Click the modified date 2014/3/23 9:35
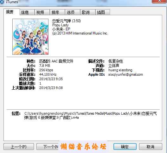Image resolution: width=167 pixels, height=153 pixels. (x=51, y=79)
